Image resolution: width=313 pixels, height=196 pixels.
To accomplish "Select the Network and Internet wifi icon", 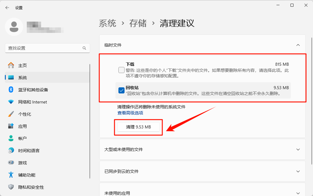I will (x=11, y=102).
